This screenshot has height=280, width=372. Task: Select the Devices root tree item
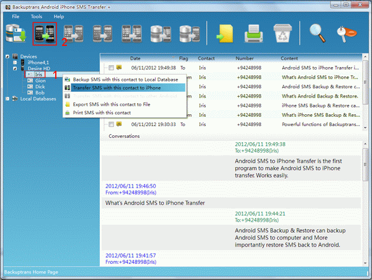tap(29, 56)
